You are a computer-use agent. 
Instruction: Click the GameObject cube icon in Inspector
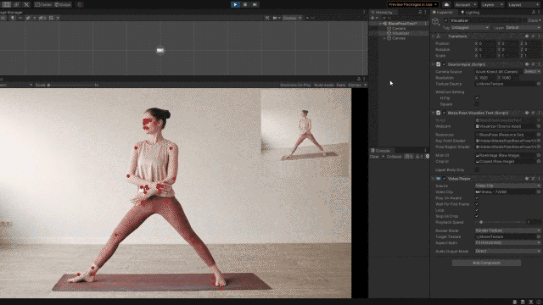(435, 22)
